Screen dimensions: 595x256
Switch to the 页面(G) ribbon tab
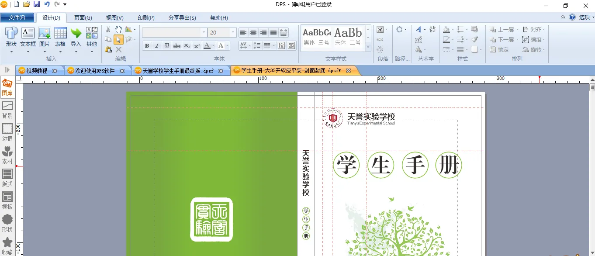[83, 17]
